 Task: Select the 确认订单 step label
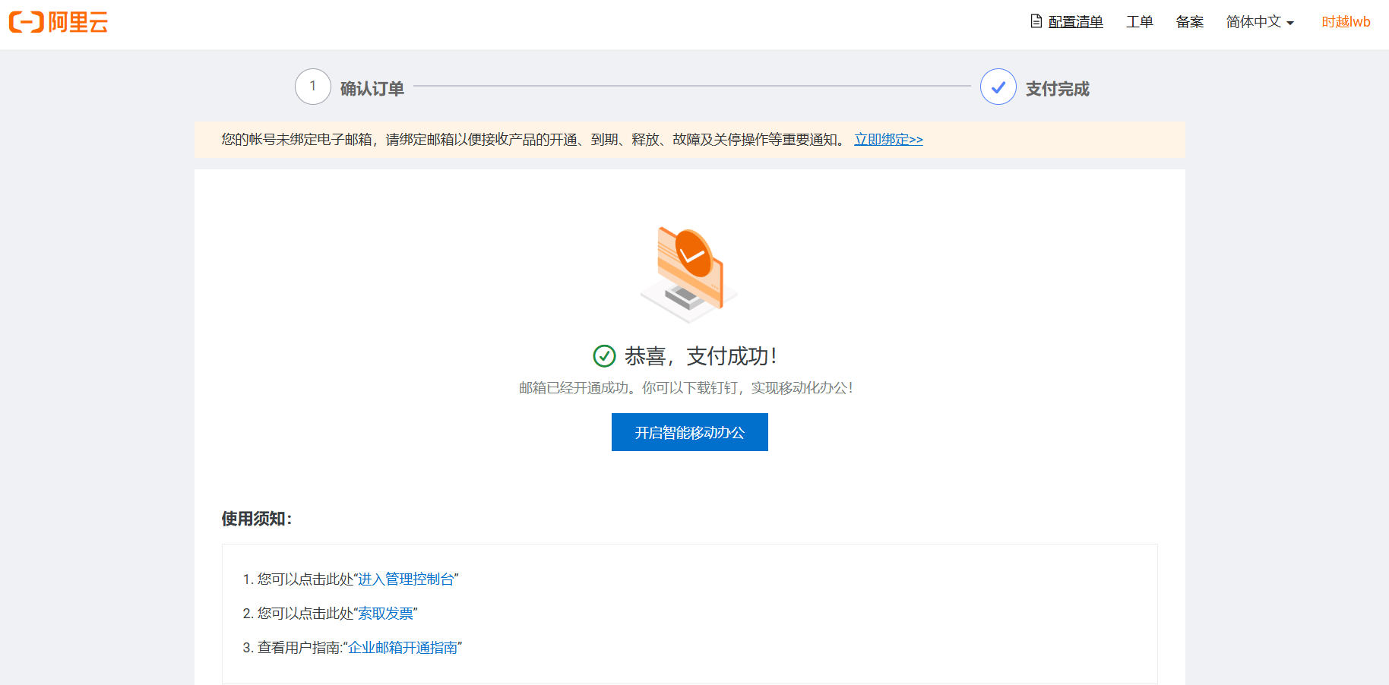coord(372,89)
